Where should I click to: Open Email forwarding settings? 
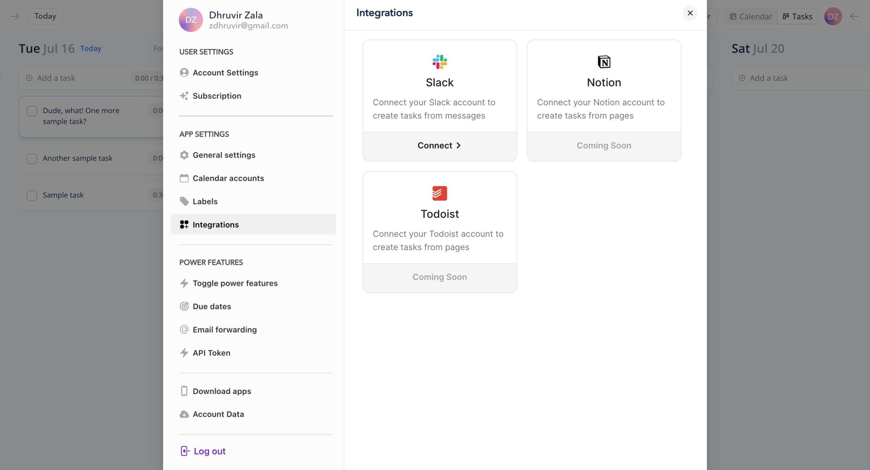tap(254, 330)
